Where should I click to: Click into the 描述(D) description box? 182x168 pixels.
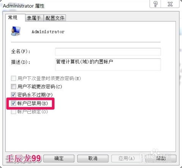coord(108,65)
